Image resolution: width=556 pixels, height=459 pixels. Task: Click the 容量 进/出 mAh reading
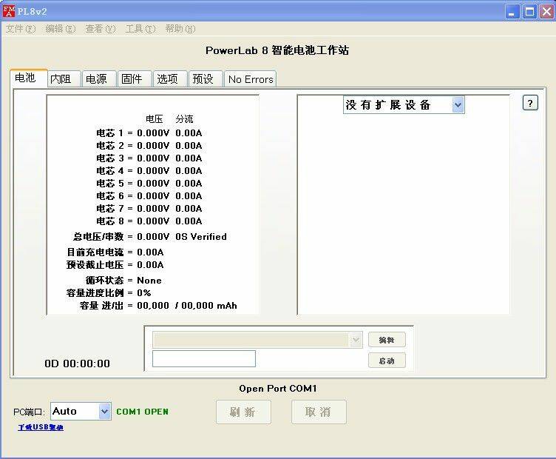(x=187, y=306)
